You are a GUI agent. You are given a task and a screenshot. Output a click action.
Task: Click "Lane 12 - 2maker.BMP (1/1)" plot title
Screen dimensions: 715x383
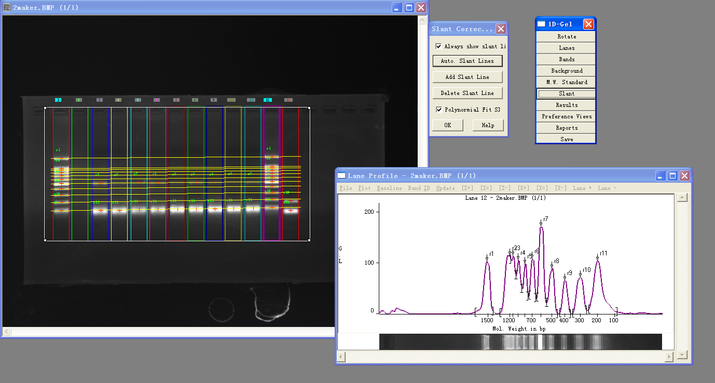point(505,198)
